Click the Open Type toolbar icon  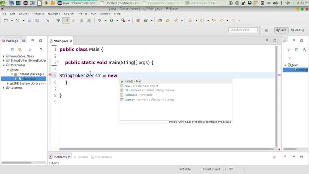pos(160,20)
